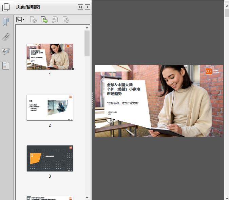Click the 页面缩略图 panel title
Viewport: 229px width, 200px height.
[28, 7]
